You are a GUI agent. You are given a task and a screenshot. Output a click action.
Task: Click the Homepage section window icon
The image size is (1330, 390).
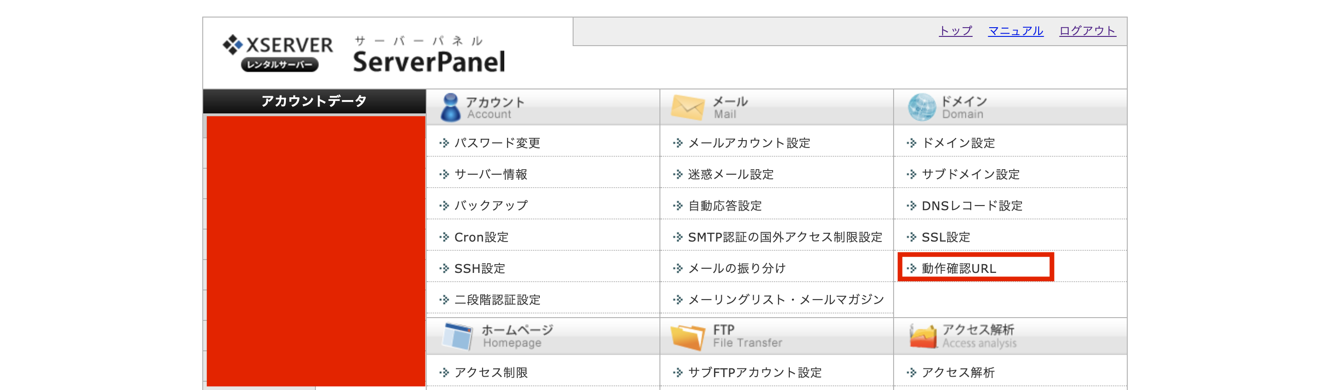coord(458,336)
